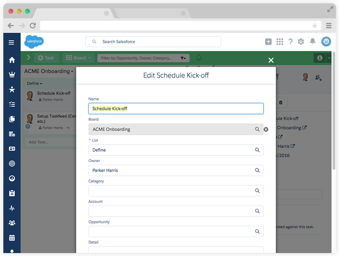
Task: Open the app launcher grid icon
Action: (280, 42)
